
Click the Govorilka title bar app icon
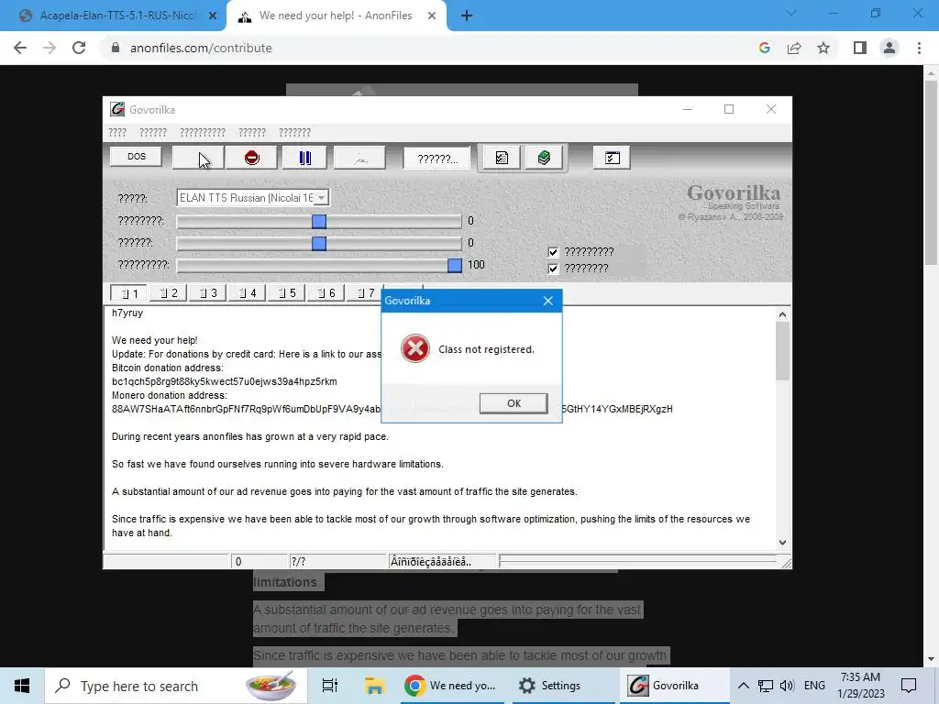117,109
